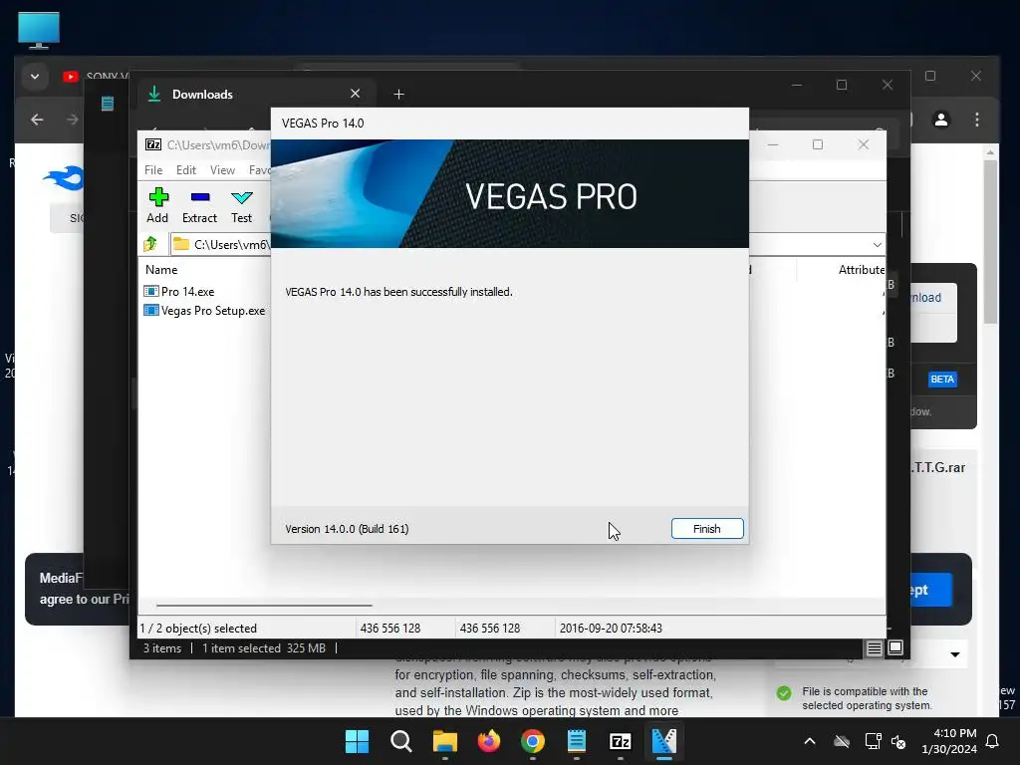The image size is (1020, 765).
Task: Open the clock and date panel
Action: tap(949, 741)
